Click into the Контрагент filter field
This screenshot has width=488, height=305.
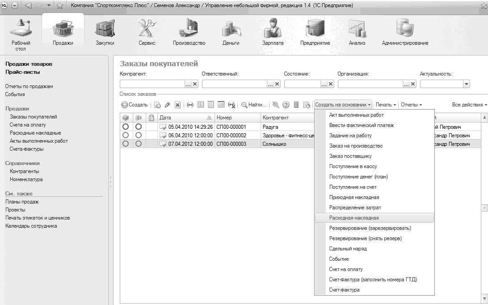[152, 84]
